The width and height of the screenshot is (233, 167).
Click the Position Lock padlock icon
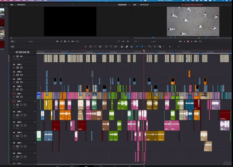coord(131,46)
